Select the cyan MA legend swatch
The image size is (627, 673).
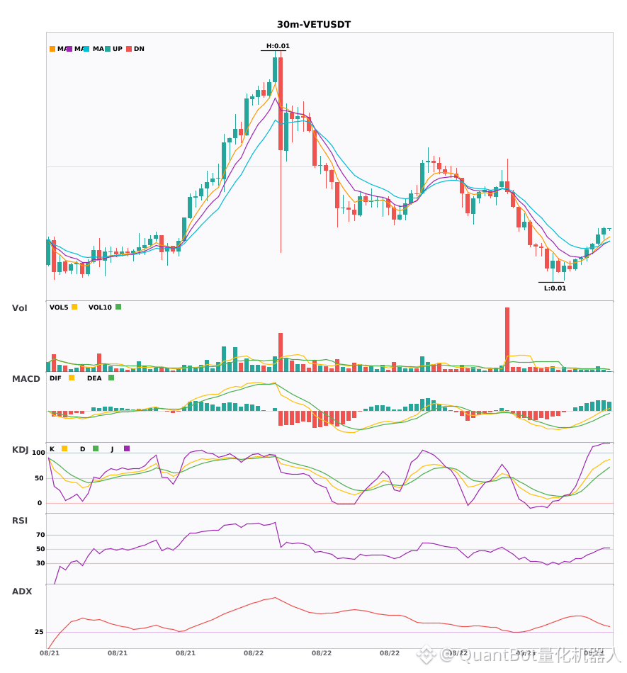point(86,49)
